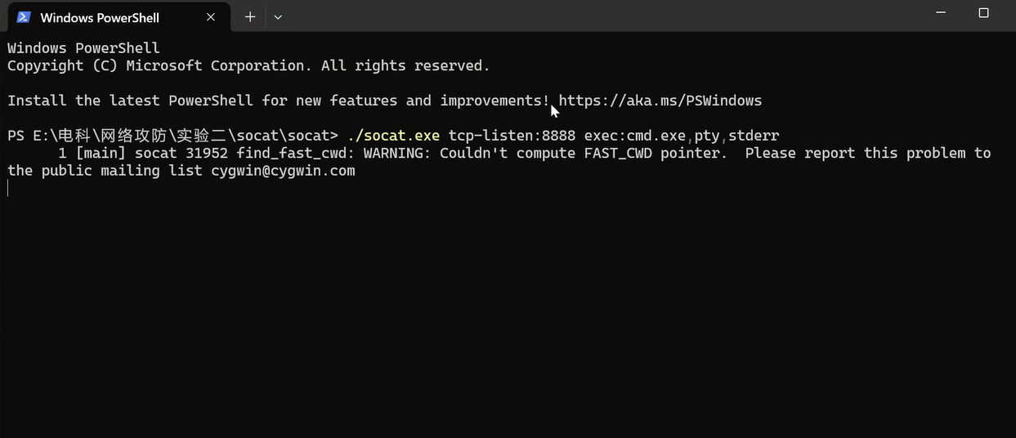Image resolution: width=1016 pixels, height=438 pixels.
Task: Click the Microsoft Corporation copyright line
Action: pyautogui.click(x=248, y=65)
